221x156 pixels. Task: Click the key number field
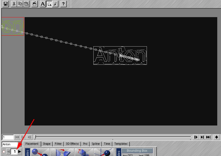14,152
